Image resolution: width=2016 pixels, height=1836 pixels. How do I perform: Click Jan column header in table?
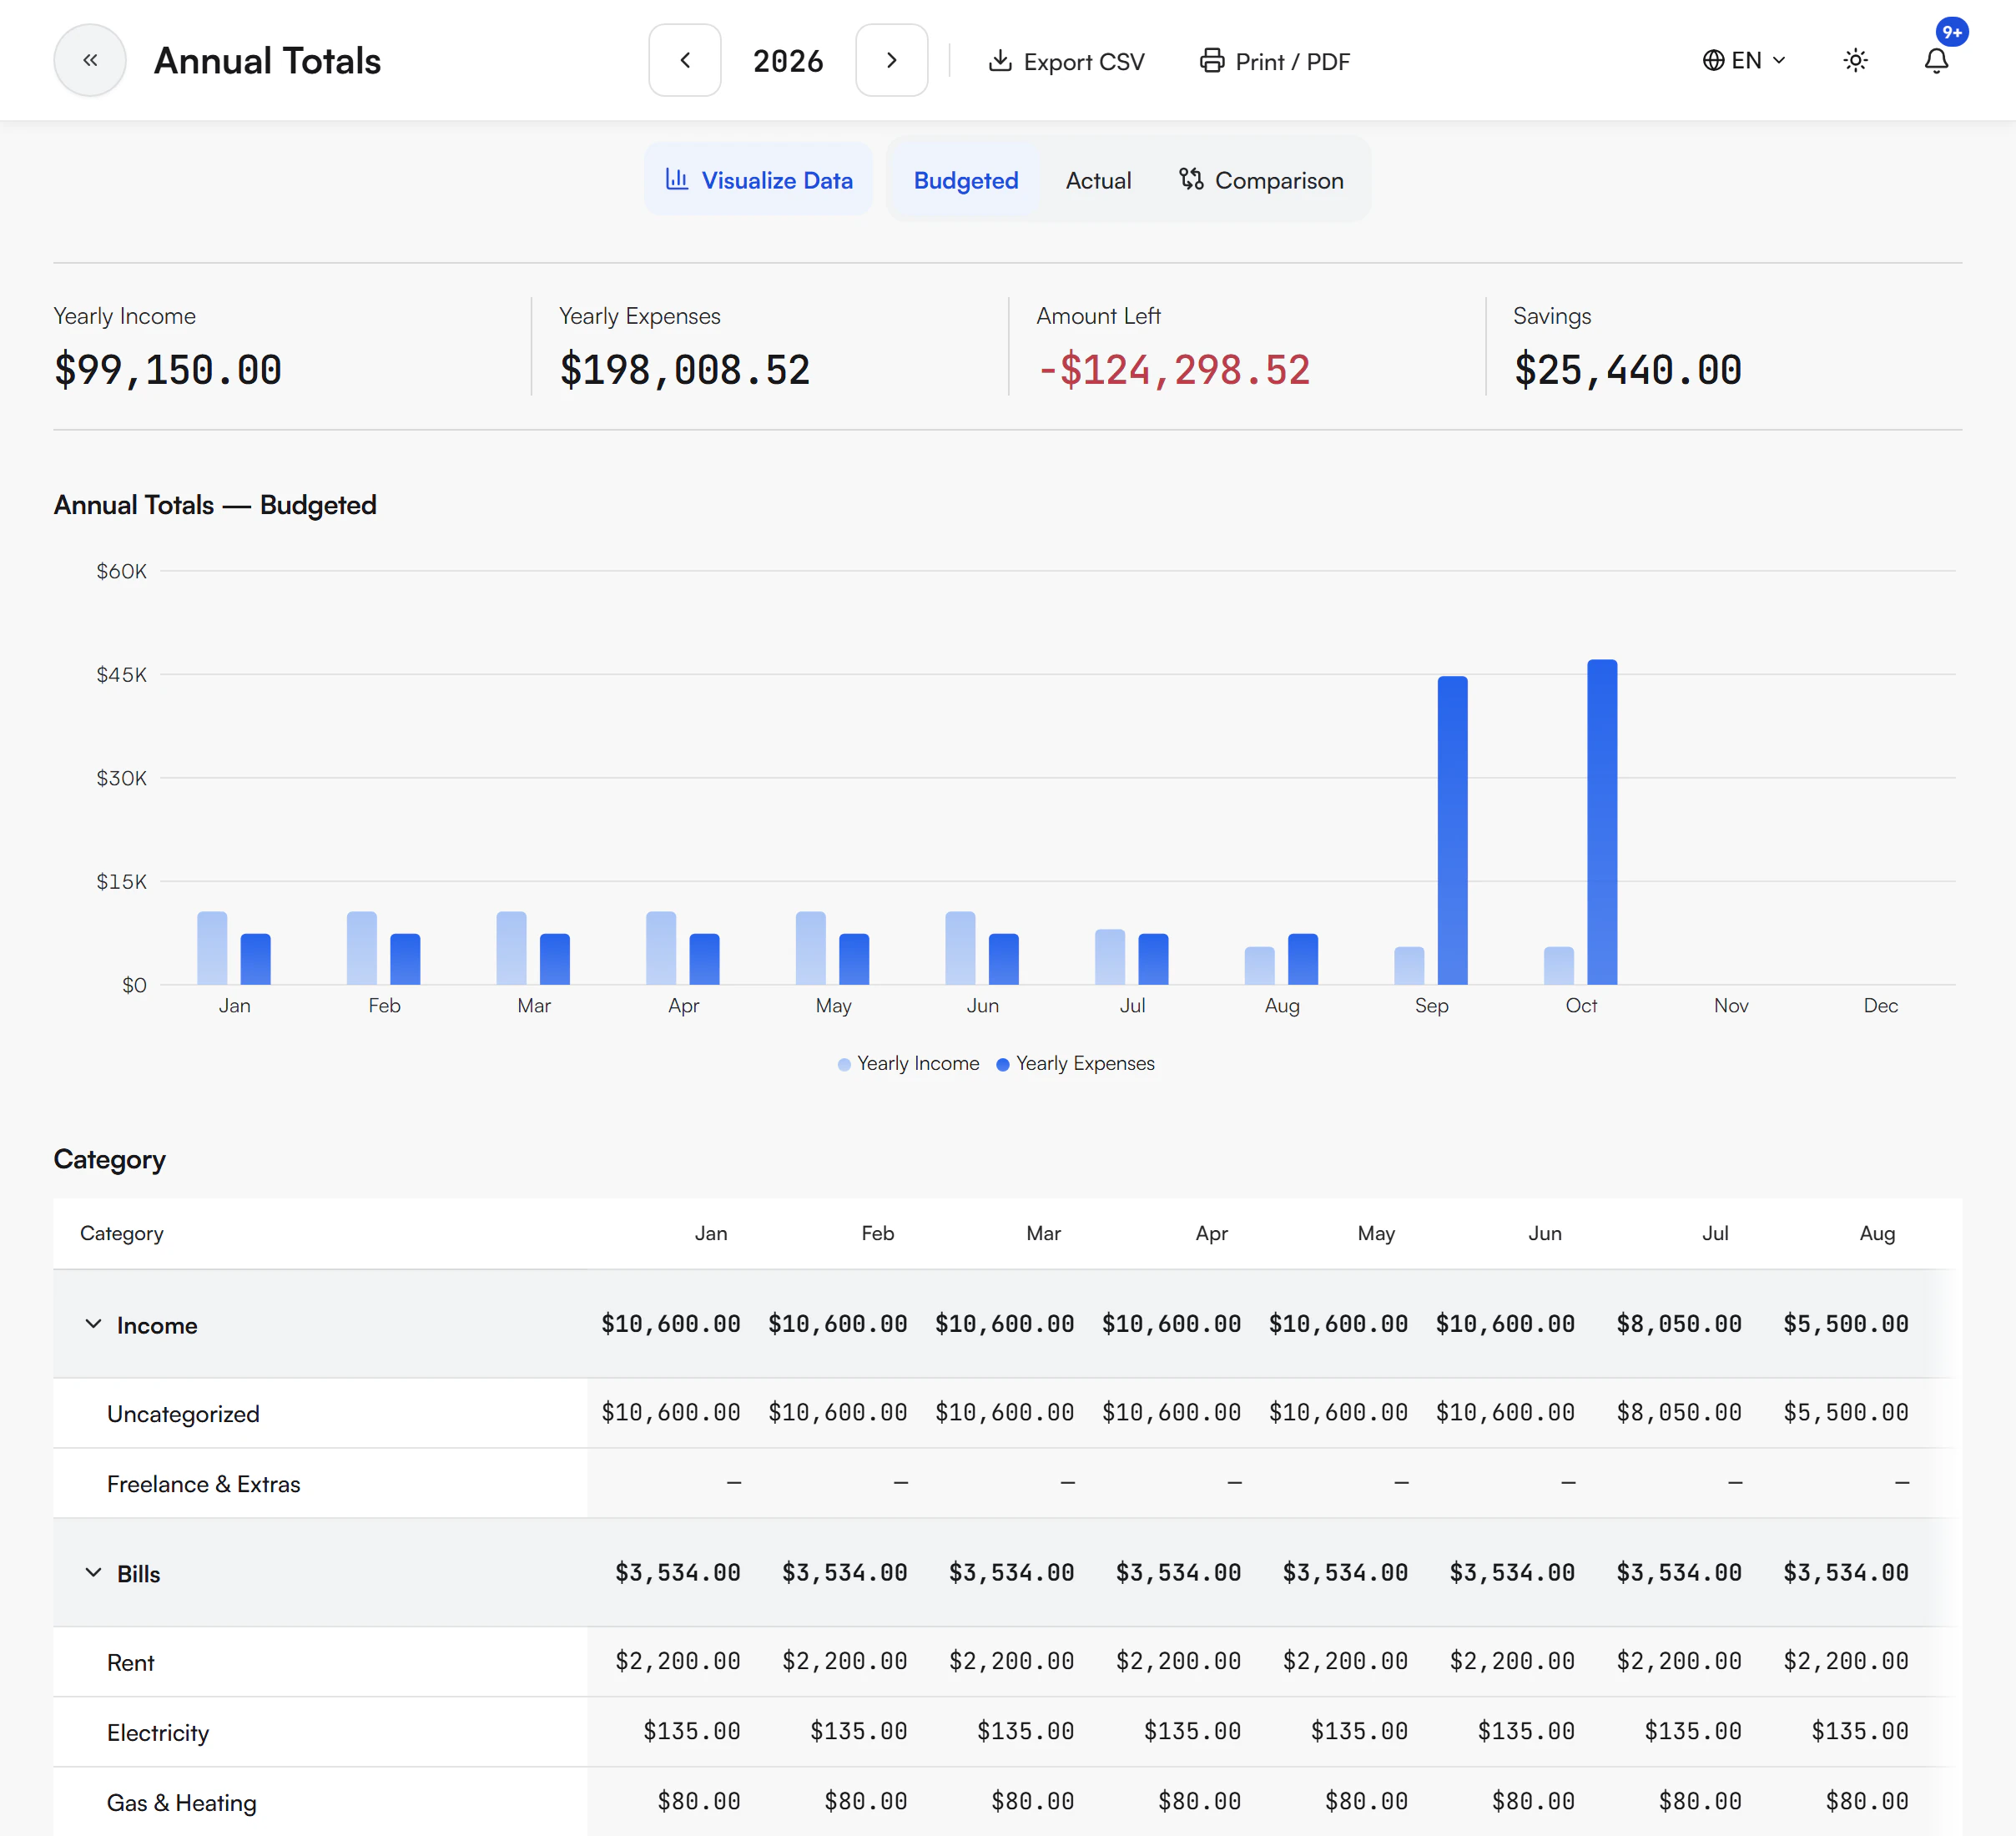pos(711,1233)
